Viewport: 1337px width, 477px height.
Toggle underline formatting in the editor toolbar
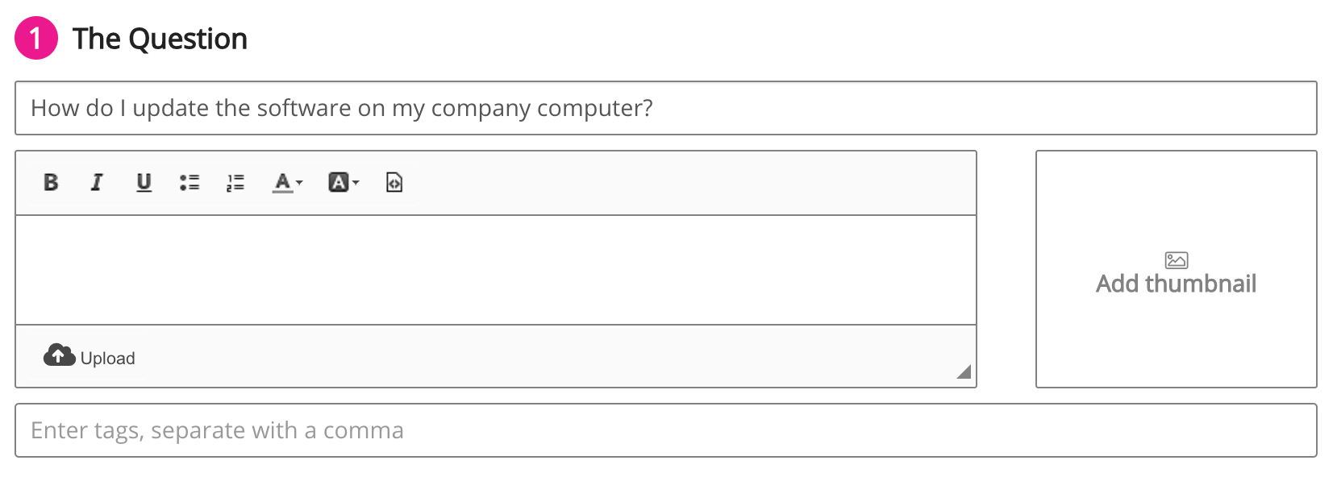pos(144,183)
